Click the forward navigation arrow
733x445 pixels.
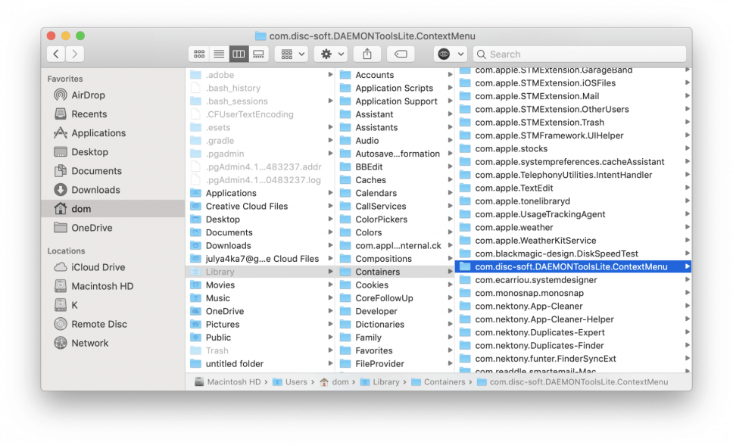pos(73,54)
